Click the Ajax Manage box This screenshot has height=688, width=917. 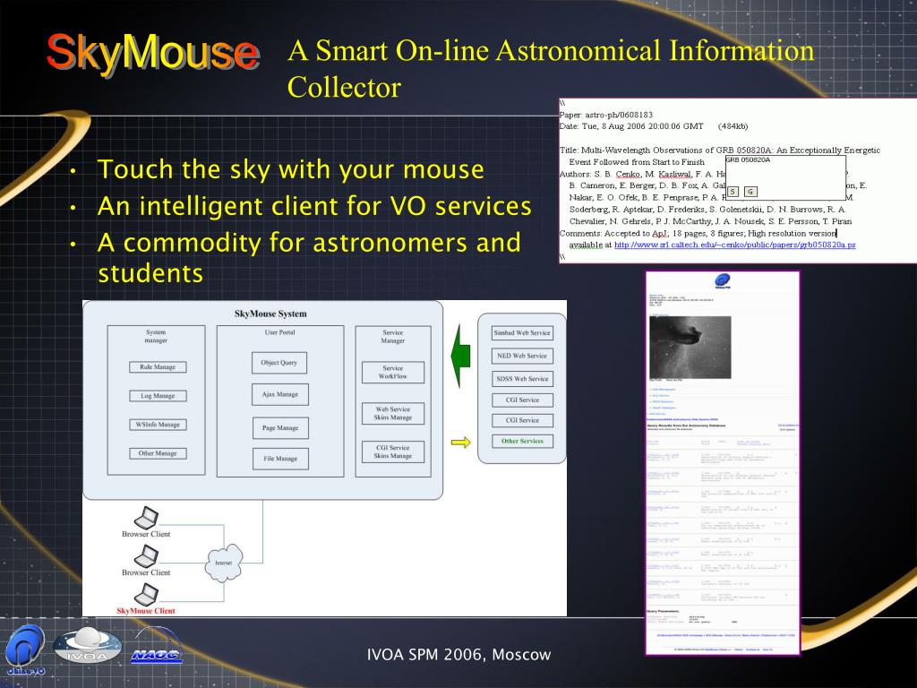pos(280,394)
